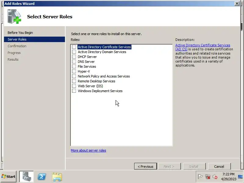Tick the Web Server (IIS) checkbox

pos(74,86)
